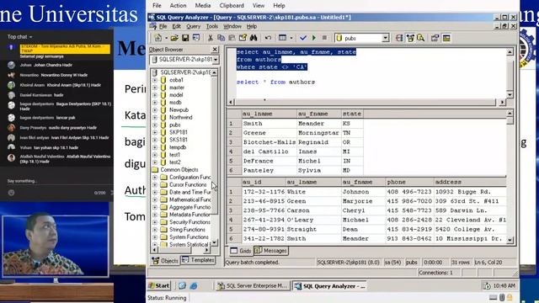This screenshot has height=303, width=539.
Task: Expand the Northwind database node
Action: [155, 117]
